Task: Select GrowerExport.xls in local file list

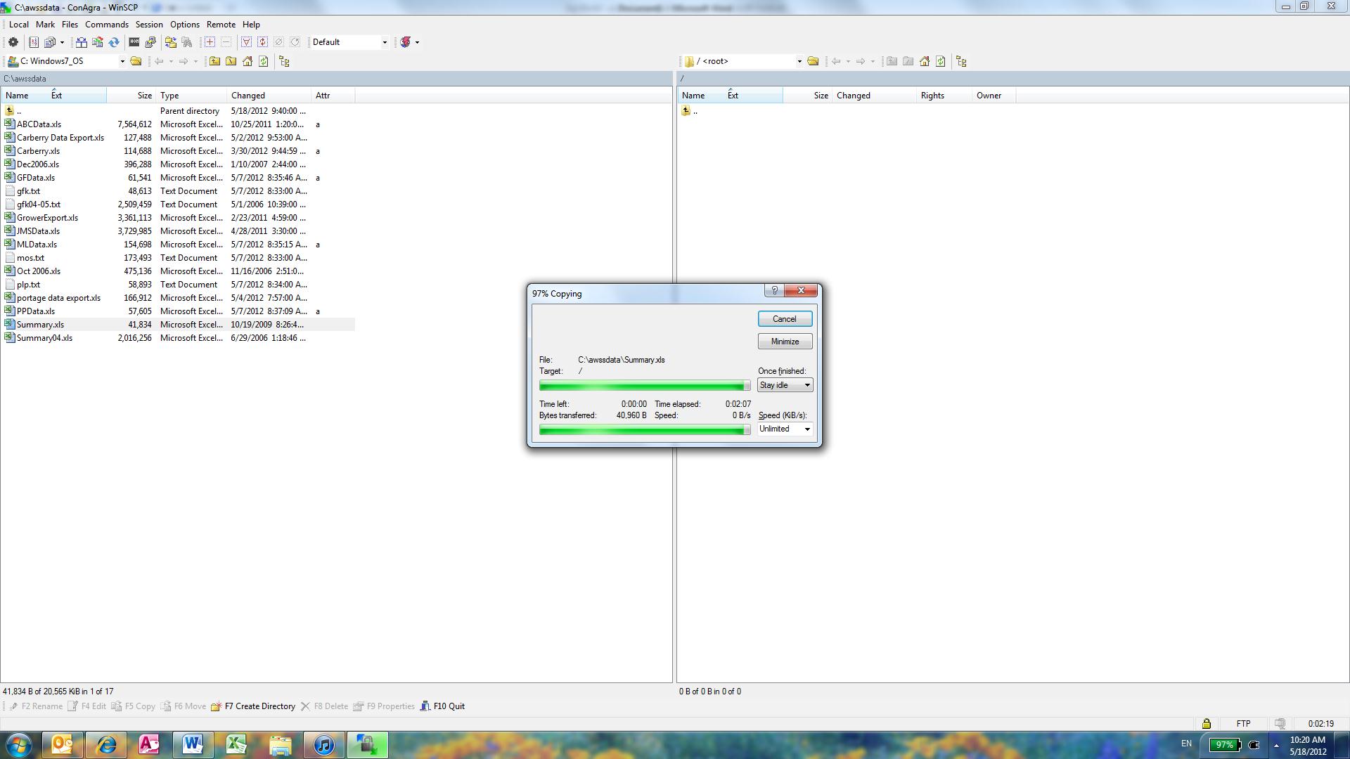Action: coord(47,218)
